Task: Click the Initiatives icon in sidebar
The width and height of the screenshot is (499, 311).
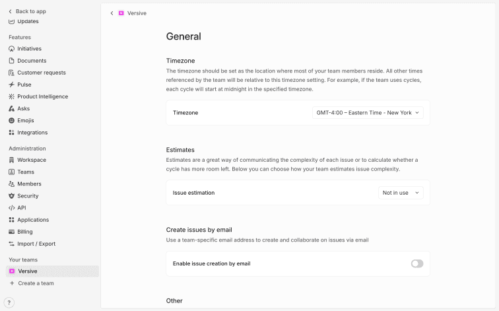Action: tap(11, 49)
